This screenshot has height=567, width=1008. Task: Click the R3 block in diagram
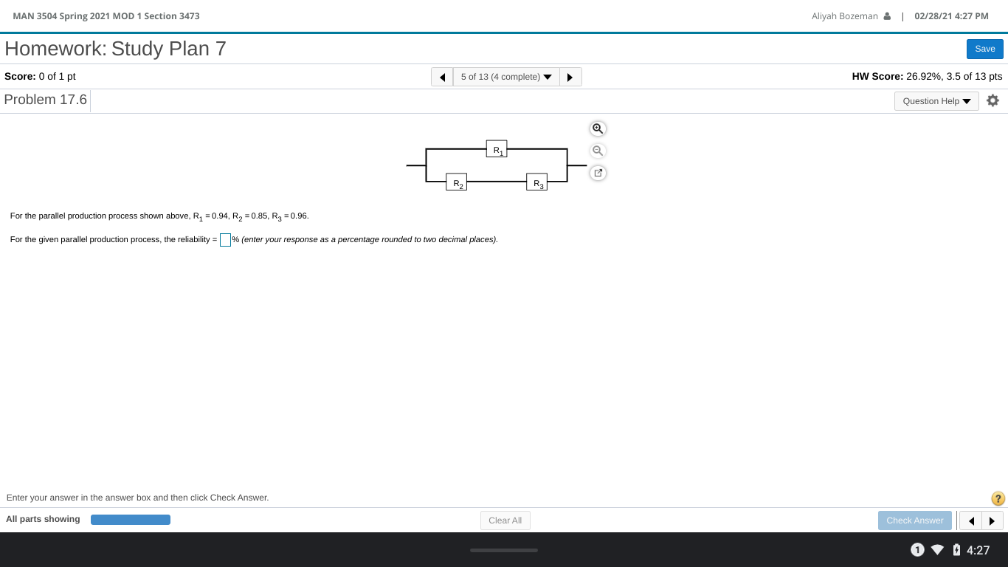click(536, 182)
